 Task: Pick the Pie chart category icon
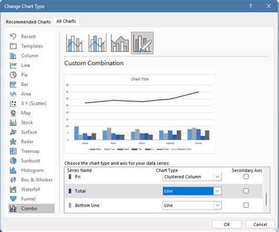coord(13,75)
